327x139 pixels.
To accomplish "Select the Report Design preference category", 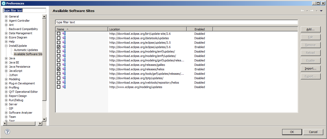I will click(18, 96).
